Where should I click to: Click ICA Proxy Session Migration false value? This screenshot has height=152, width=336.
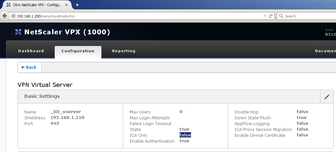(302, 129)
